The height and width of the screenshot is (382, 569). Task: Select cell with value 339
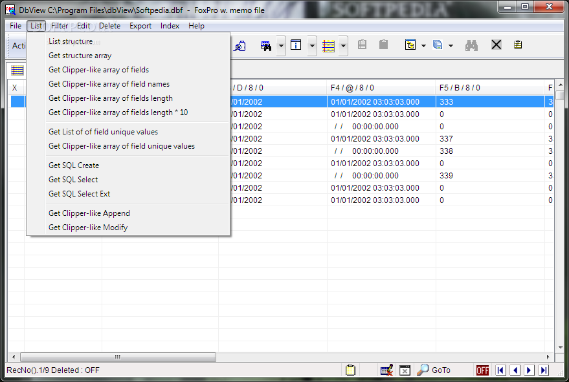pyautogui.click(x=490, y=176)
